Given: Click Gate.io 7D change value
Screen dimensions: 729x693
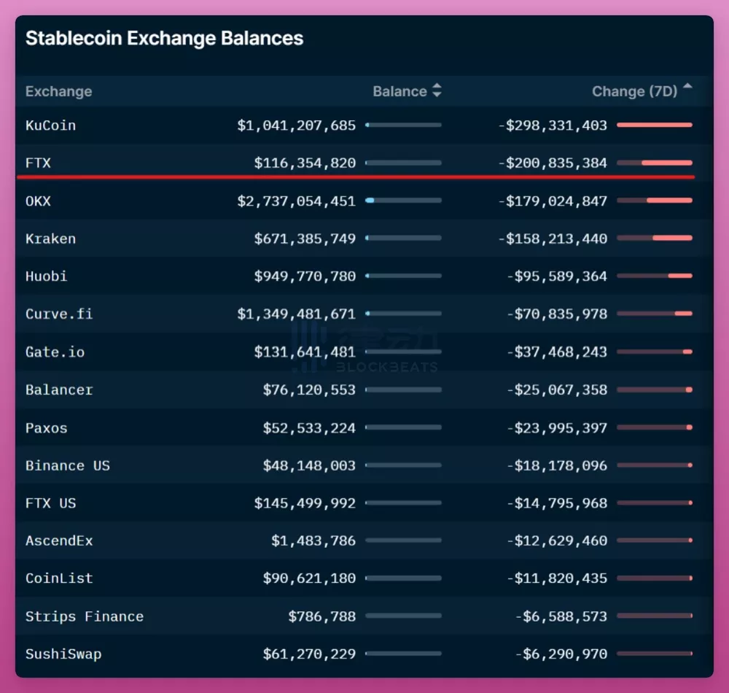Looking at the screenshot, I should tap(556, 352).
